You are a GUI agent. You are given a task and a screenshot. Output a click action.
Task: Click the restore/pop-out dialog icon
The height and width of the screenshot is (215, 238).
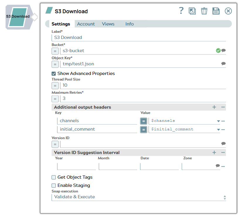coord(192,11)
